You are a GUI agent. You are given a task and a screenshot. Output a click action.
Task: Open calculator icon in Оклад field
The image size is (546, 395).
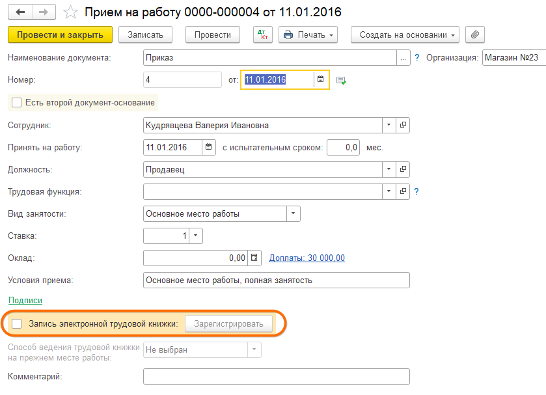pyautogui.click(x=254, y=258)
